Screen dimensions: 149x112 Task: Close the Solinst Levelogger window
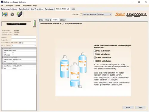146,2
